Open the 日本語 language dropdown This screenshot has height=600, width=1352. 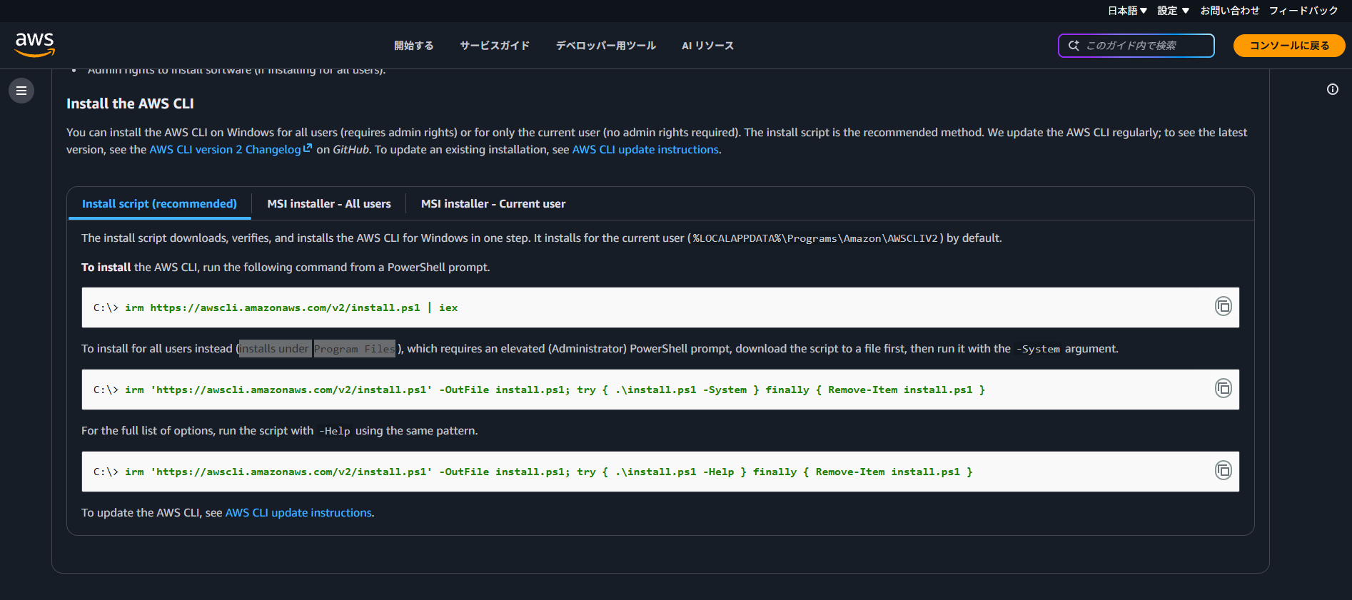point(1127,11)
